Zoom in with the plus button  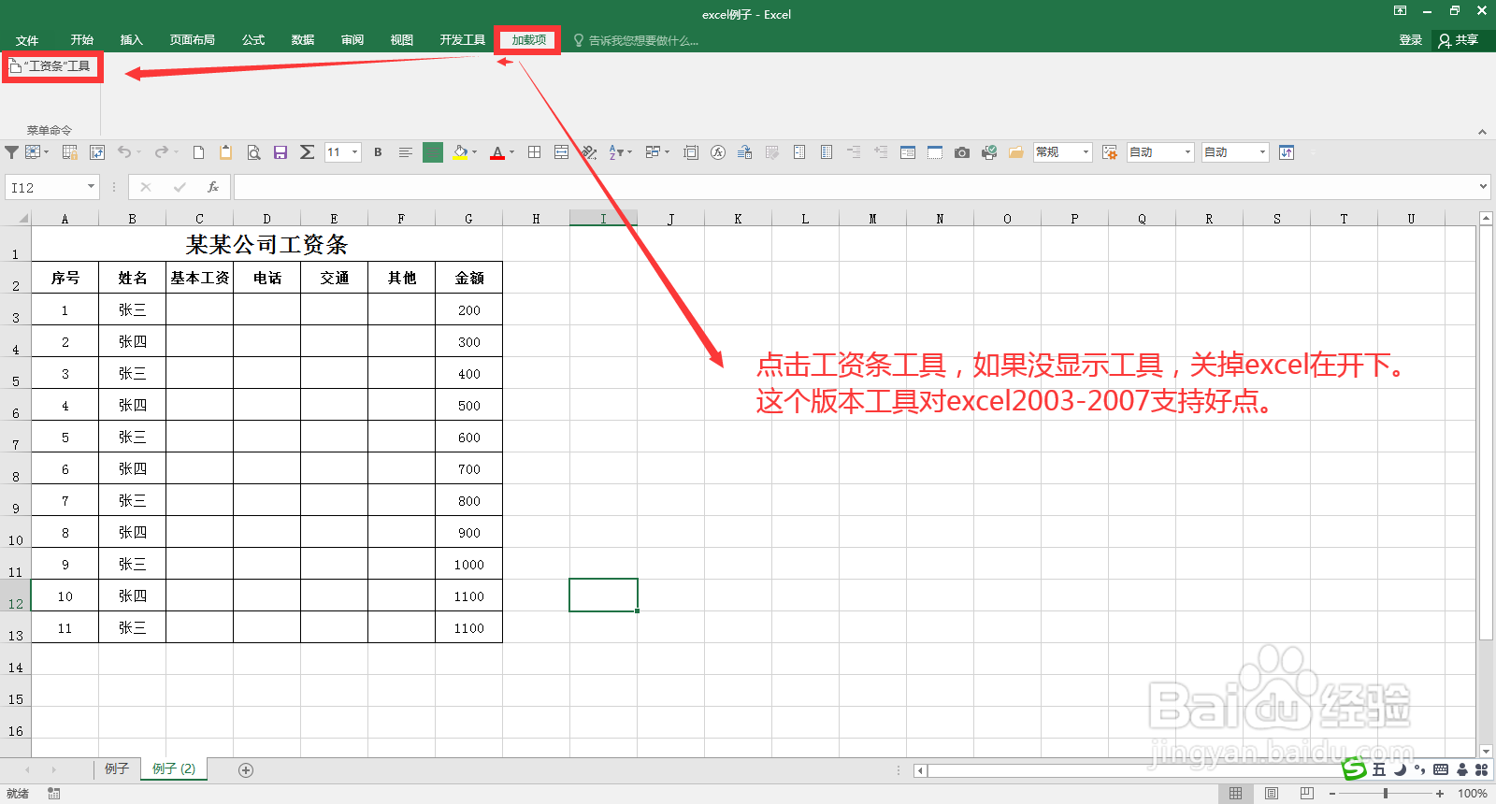click(1440, 794)
